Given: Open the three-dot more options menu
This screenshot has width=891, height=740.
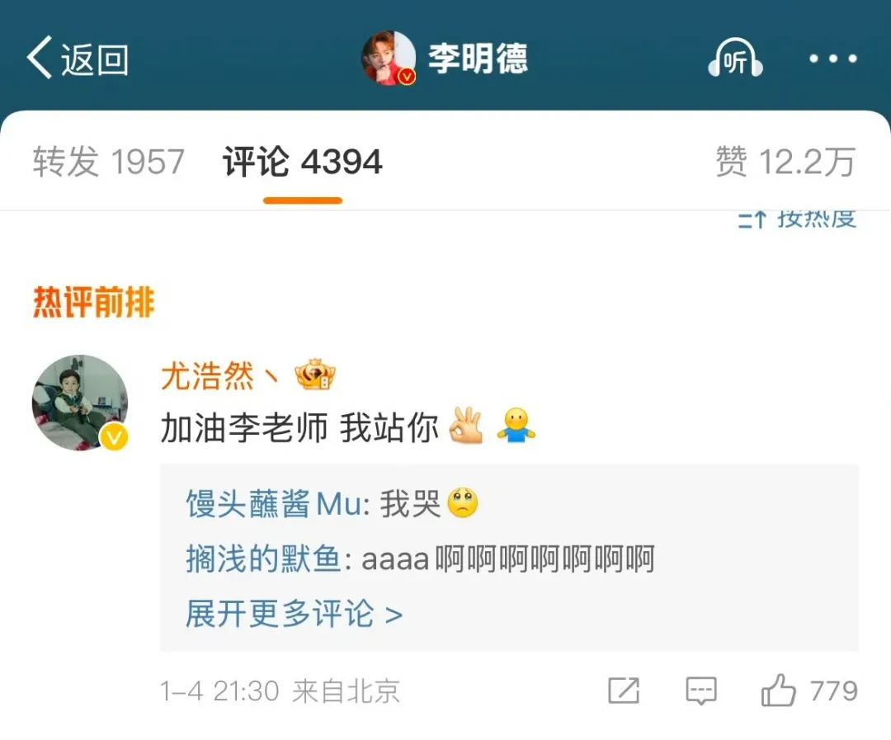Looking at the screenshot, I should pyautogui.click(x=833, y=59).
